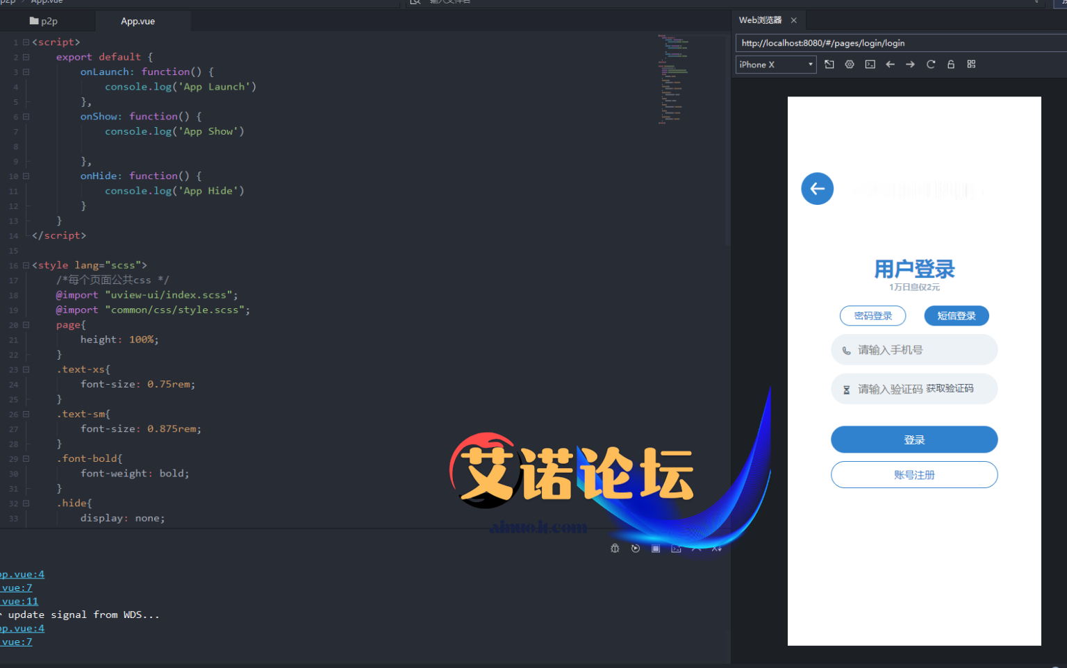
Task: Open the vue:11 console log link
Action: point(19,601)
